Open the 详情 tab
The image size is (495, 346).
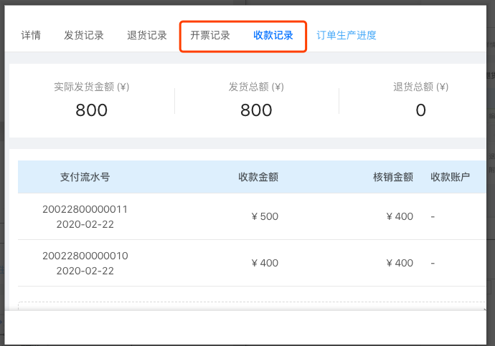pyautogui.click(x=31, y=35)
